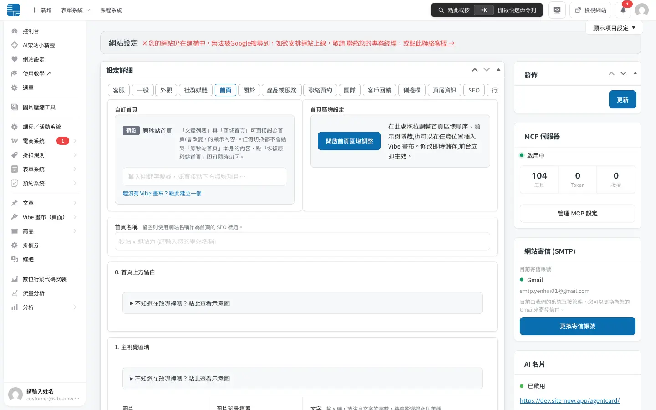Viewport: 656px width, 410px height.
Task: Switch to the 社群媒體 tab
Action: pyautogui.click(x=196, y=90)
